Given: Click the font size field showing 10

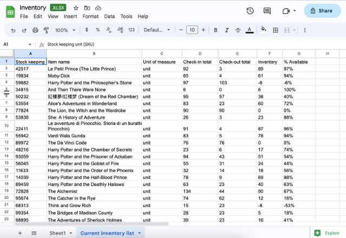Looking at the screenshot, I should (x=192, y=30).
